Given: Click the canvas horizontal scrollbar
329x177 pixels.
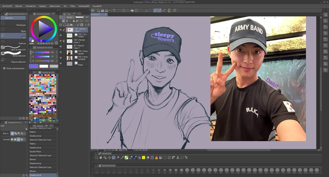Looking at the screenshot, I should (239, 150).
